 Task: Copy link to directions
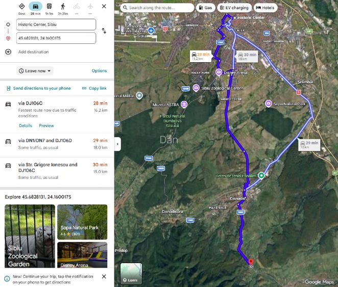click(x=94, y=88)
